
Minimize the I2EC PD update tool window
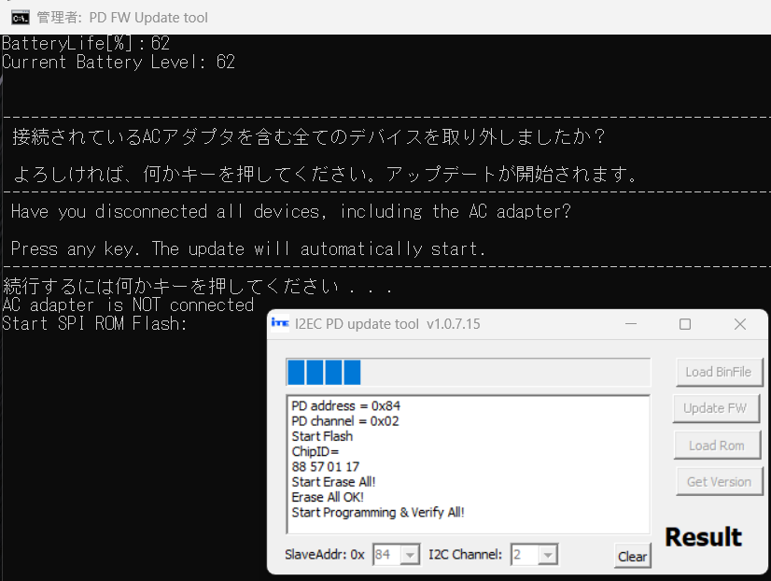pyautogui.click(x=630, y=324)
